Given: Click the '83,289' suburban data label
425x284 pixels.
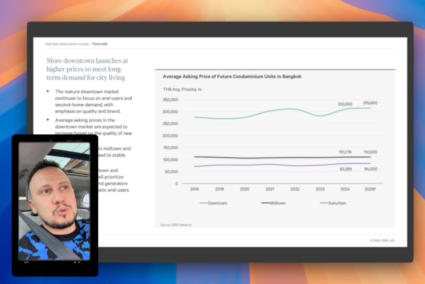Looking at the screenshot, I should pyautogui.click(x=345, y=169).
